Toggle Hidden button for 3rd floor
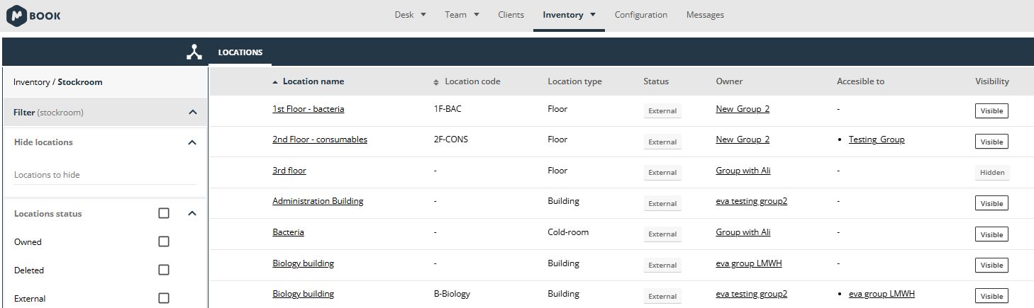The height and width of the screenshot is (308, 1034). click(x=992, y=173)
